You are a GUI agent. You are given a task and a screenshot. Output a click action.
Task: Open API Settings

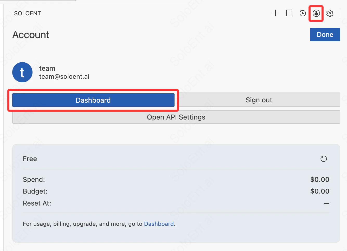[176, 117]
